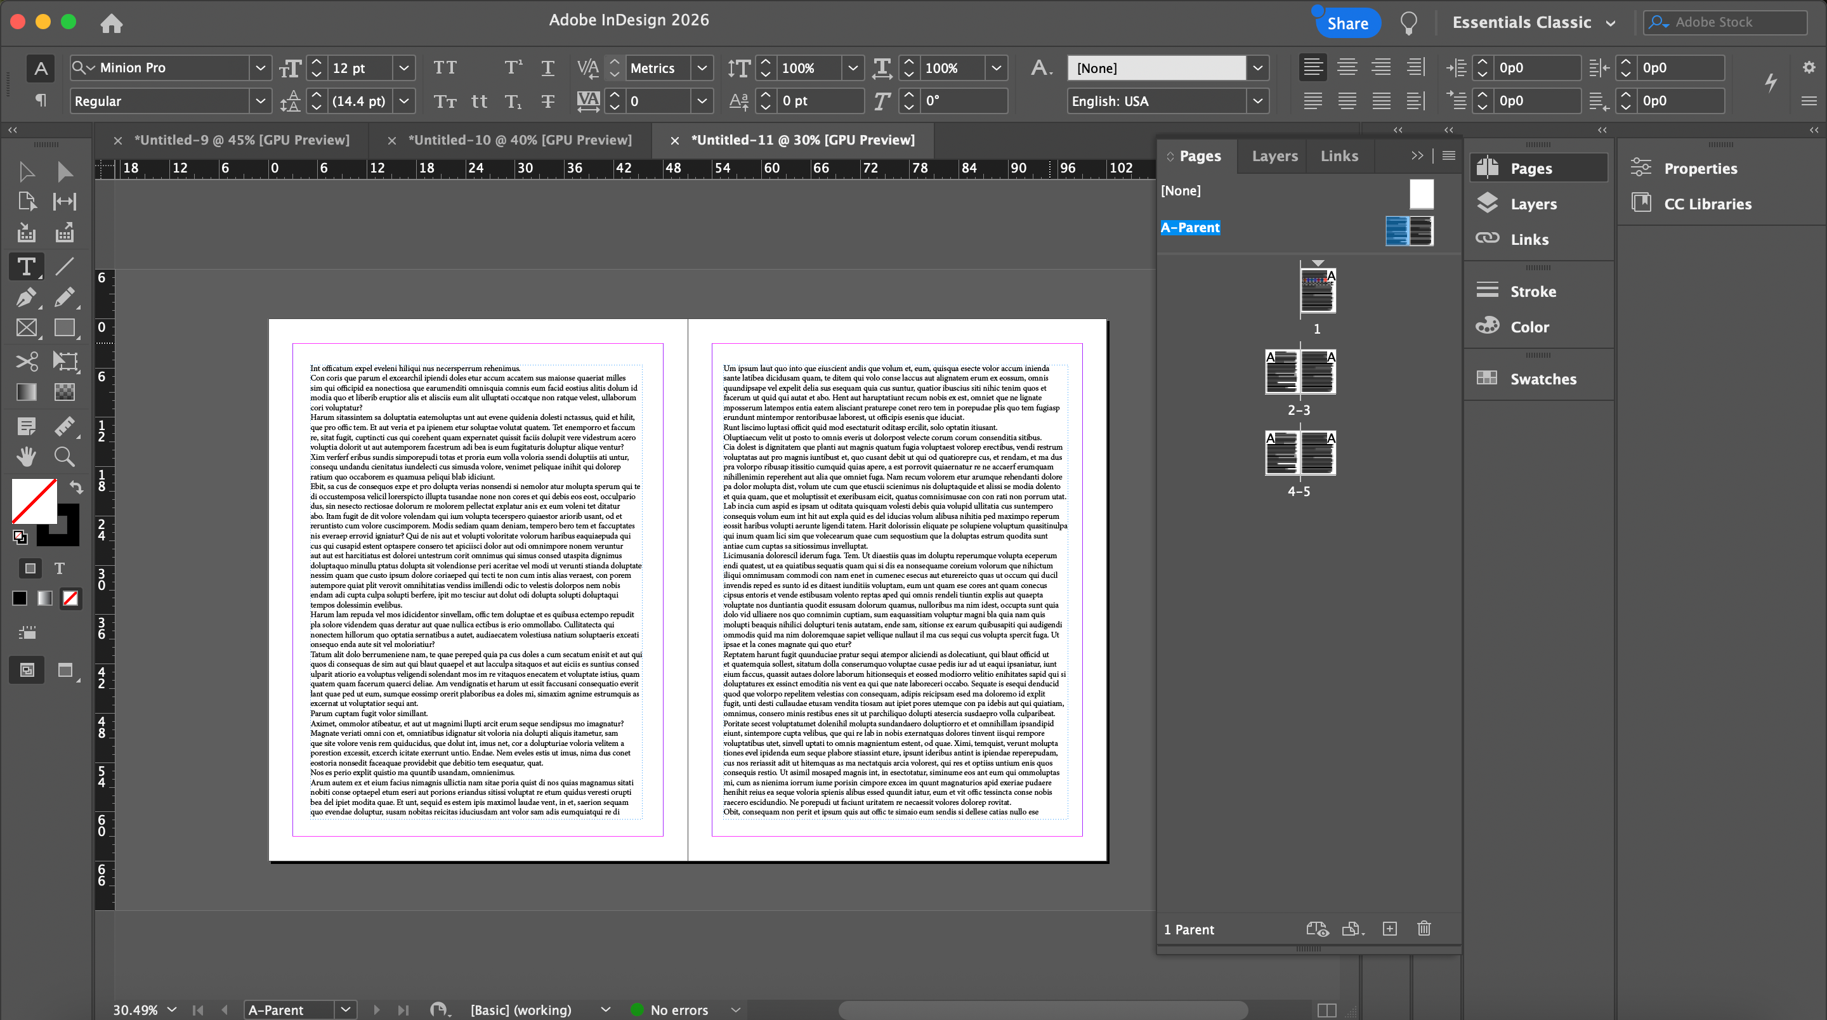This screenshot has width=1827, height=1020.
Task: Click the Eyedropper tool
Action: pyautogui.click(x=65, y=425)
